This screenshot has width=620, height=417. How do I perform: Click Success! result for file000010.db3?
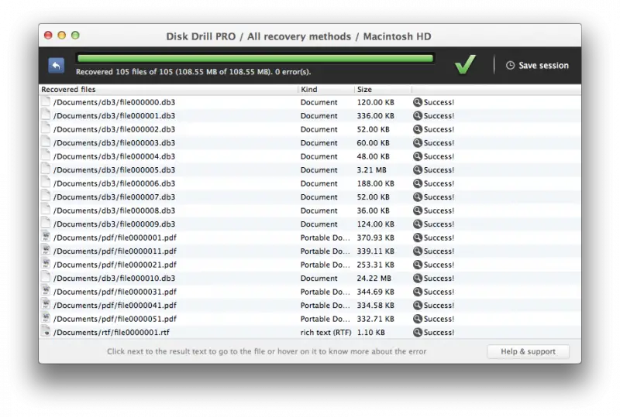[439, 278]
